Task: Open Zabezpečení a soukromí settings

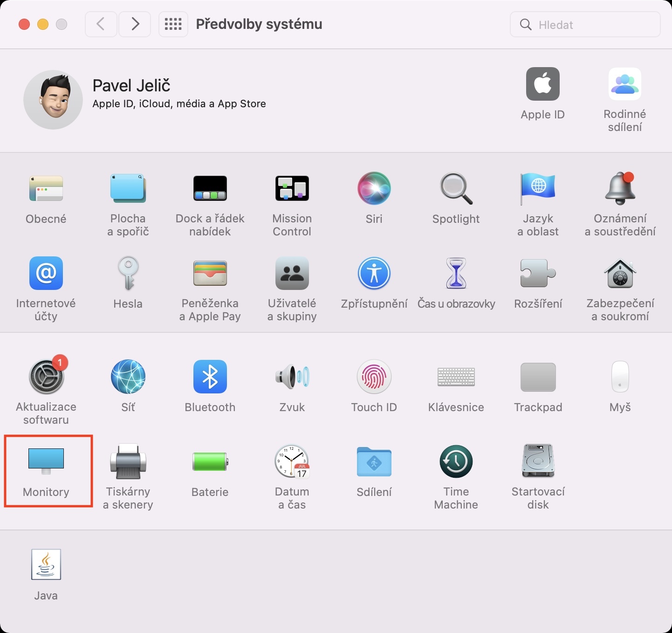Action: pyautogui.click(x=620, y=274)
